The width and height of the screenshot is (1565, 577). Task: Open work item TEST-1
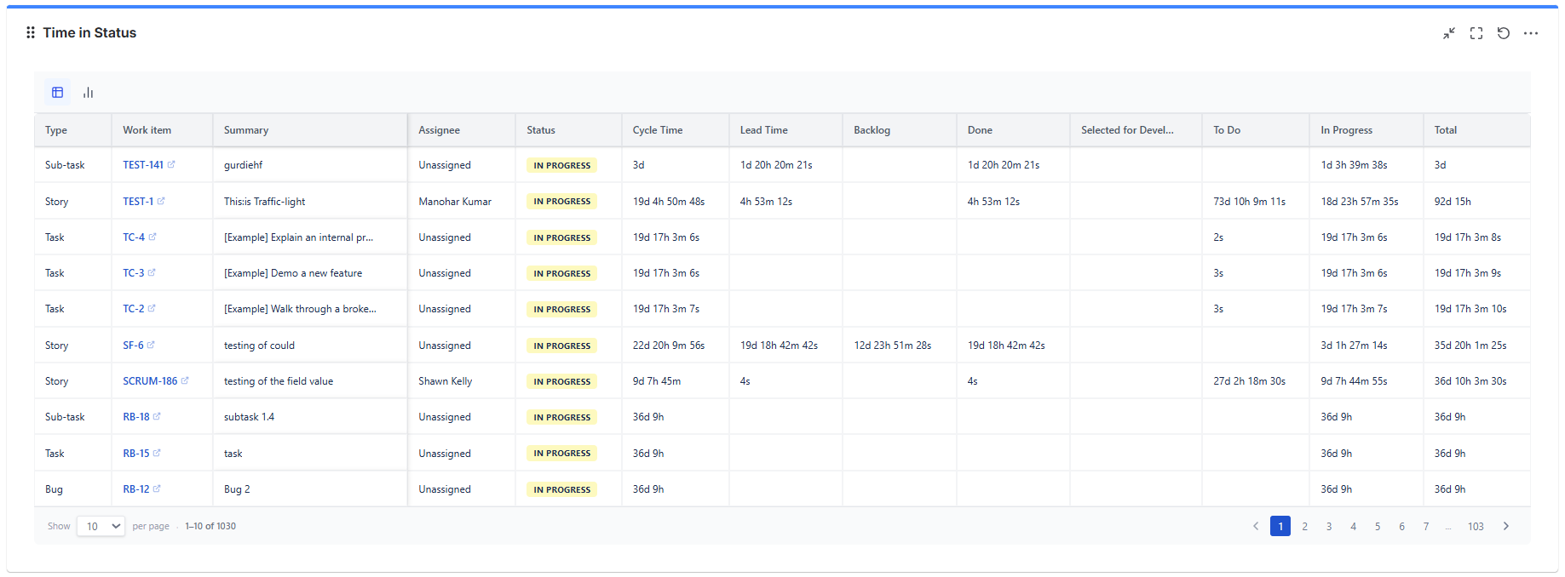138,202
